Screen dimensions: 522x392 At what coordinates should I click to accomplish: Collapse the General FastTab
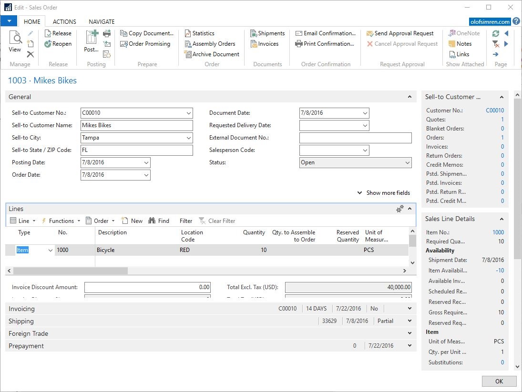(x=409, y=97)
